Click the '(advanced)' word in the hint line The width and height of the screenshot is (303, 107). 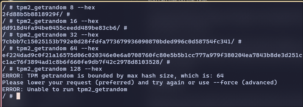259,82
